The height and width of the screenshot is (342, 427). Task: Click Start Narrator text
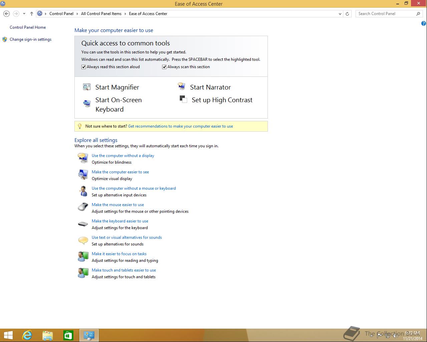pyautogui.click(x=210, y=87)
